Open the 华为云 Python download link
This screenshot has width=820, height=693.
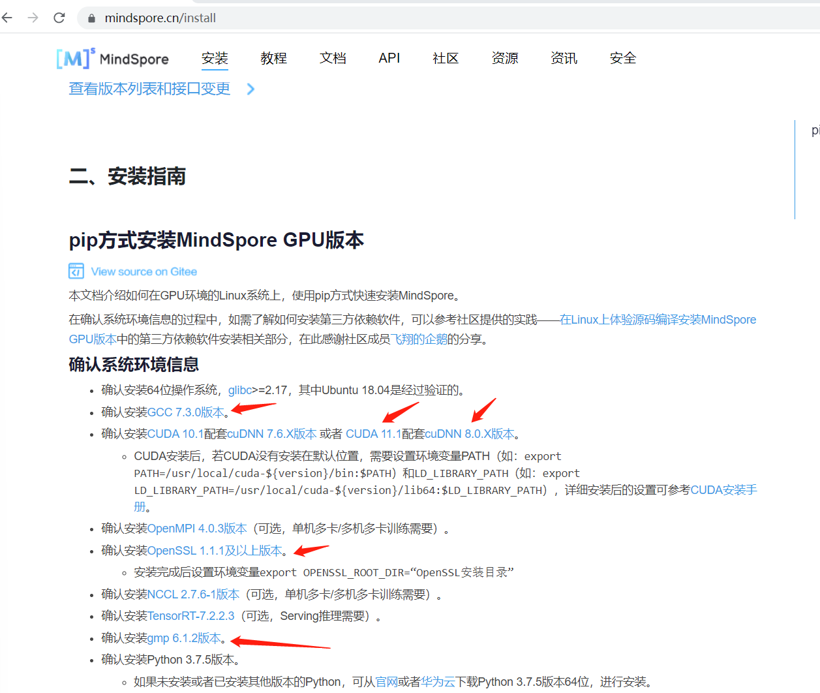pos(438,682)
